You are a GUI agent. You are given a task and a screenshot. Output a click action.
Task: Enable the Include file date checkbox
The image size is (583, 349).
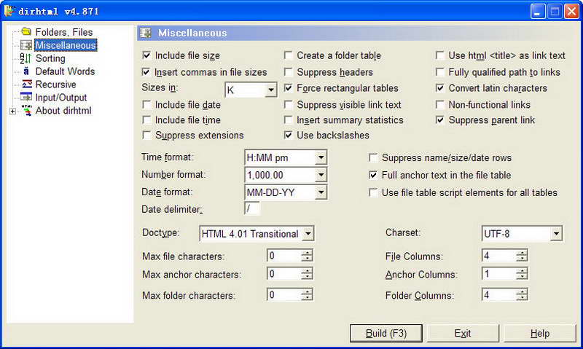pyautogui.click(x=146, y=105)
